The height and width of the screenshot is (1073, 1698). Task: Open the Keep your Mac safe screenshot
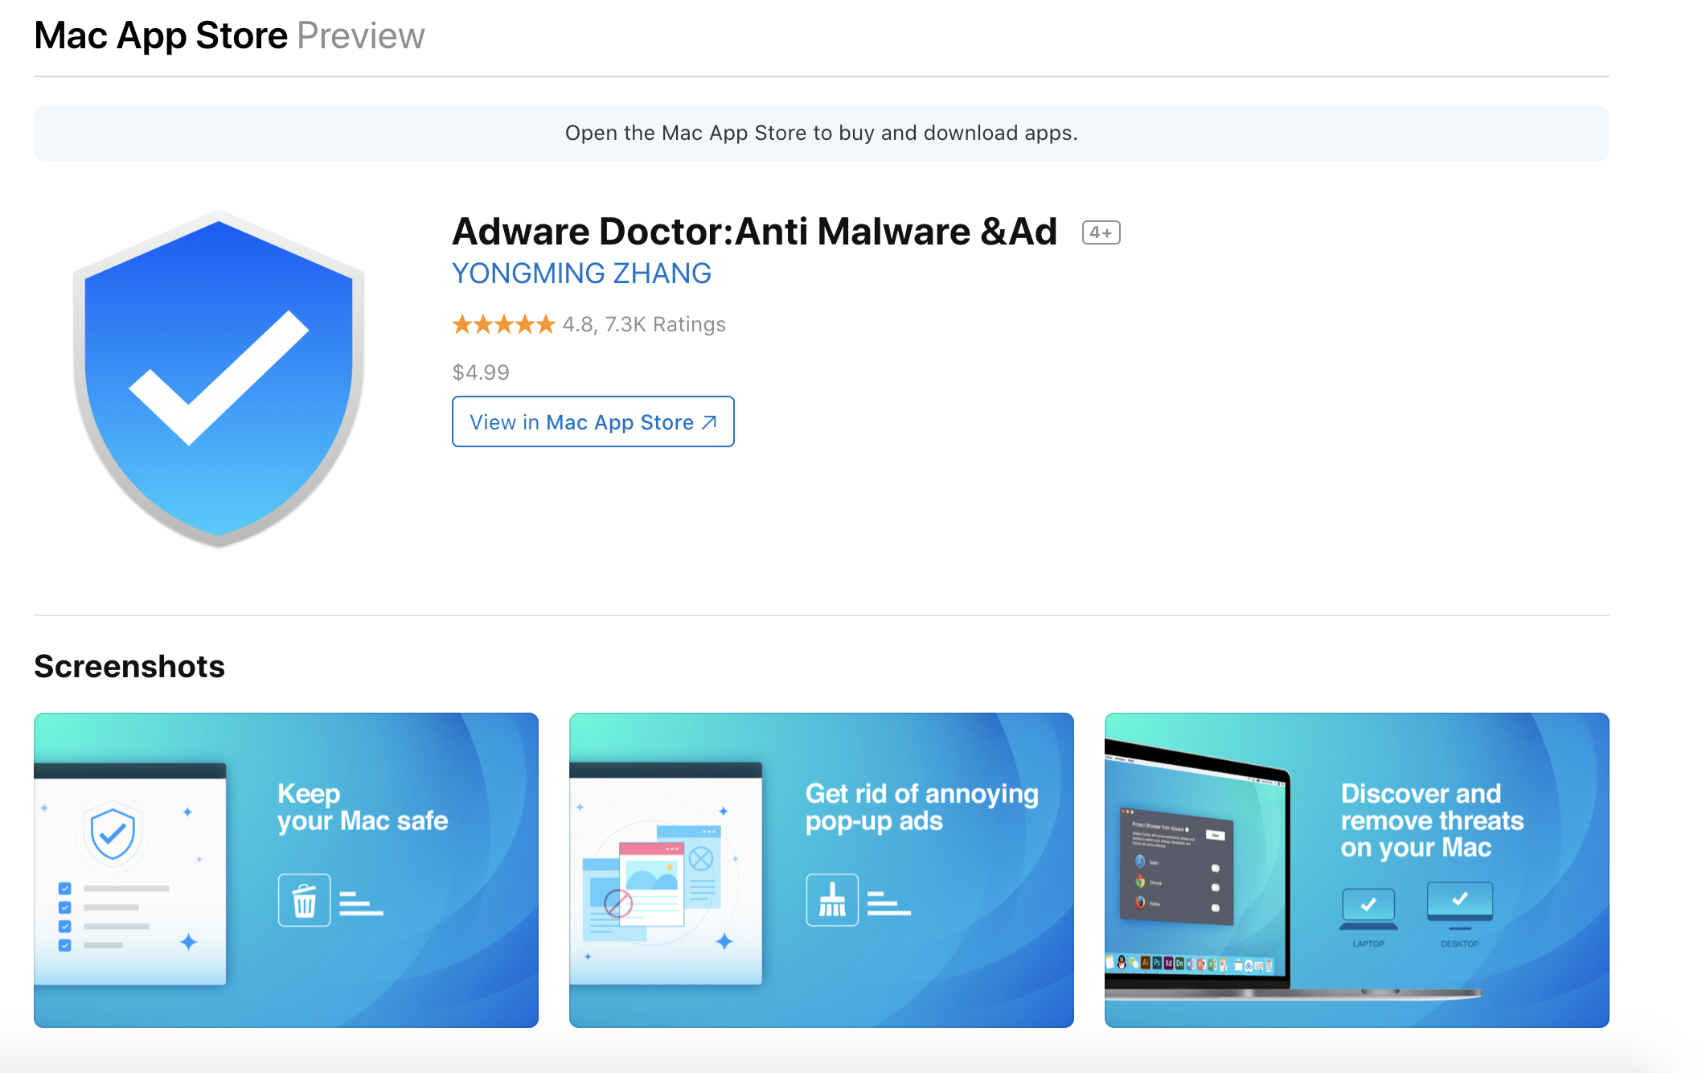tap(286, 869)
